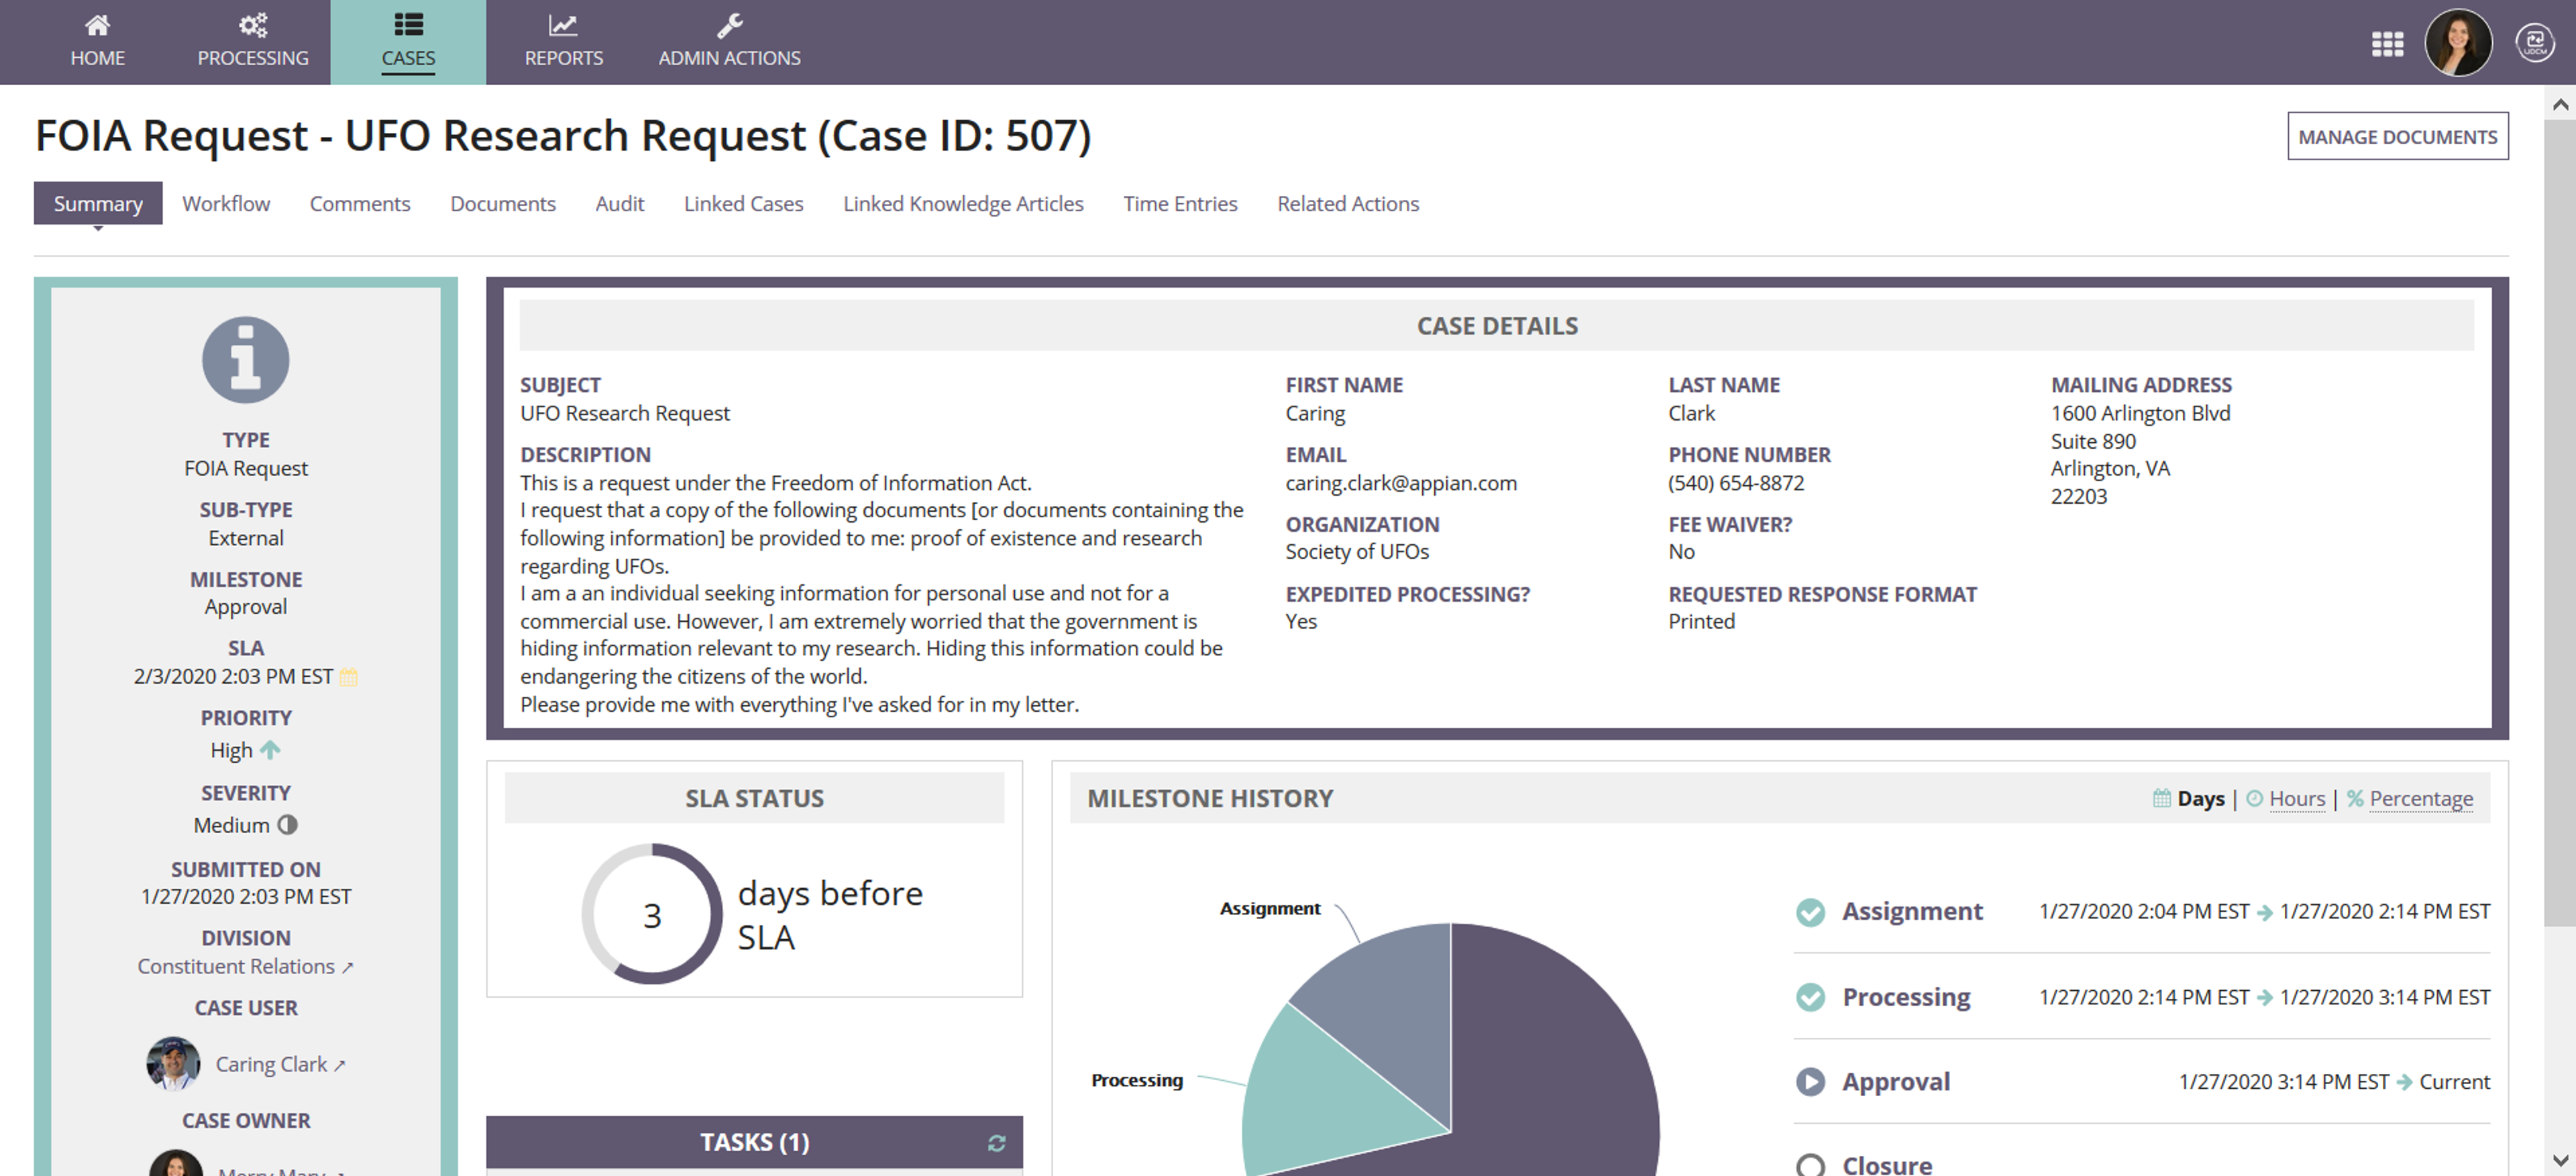Screen dimensions: 2576x1176
Task: Click the scrollbar up arrow
Action: (2560, 104)
